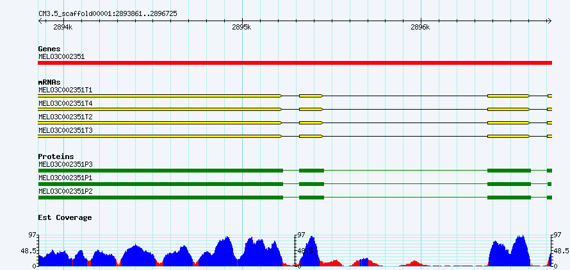Click the Genes track heading
This screenshot has height=270, width=570.
pyautogui.click(x=49, y=49)
